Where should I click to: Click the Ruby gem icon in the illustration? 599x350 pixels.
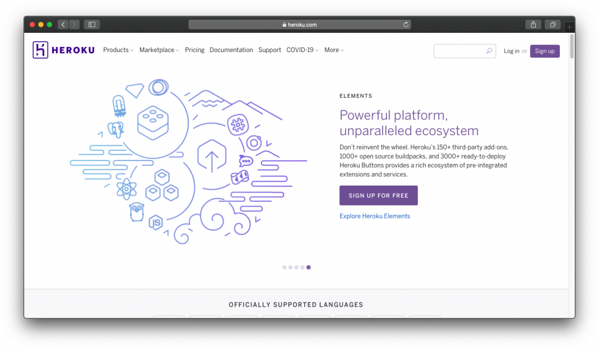click(x=135, y=91)
